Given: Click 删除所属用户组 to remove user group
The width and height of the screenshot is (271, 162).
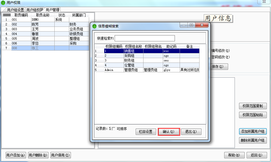Looking at the screenshot, I should click(253, 140).
